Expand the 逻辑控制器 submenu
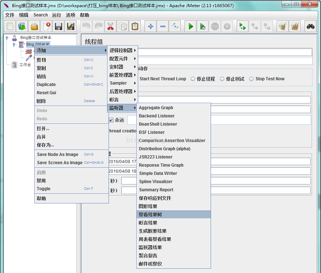The width and height of the screenshot is (321, 273). 122,50
